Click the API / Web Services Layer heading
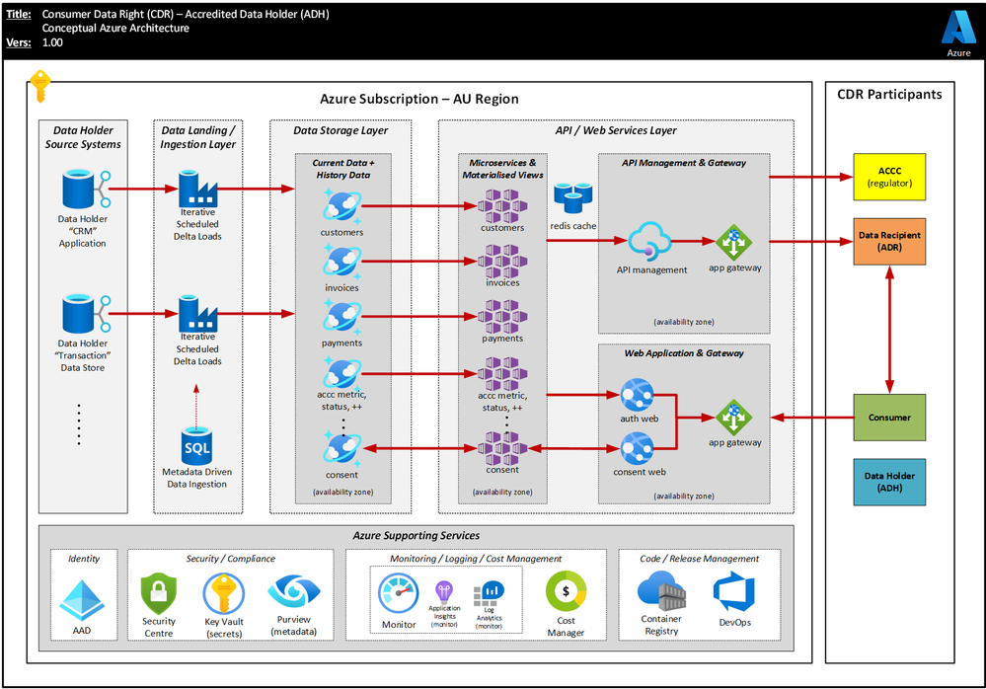Image resolution: width=986 pixels, height=689 pixels. [616, 130]
